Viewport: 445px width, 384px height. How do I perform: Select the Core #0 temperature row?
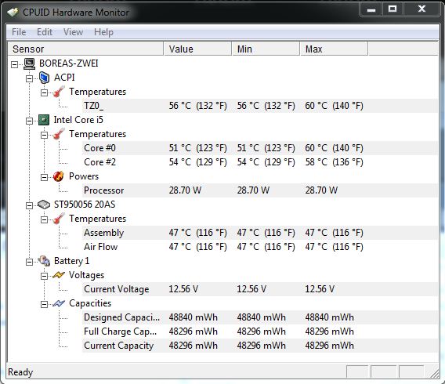pos(259,148)
